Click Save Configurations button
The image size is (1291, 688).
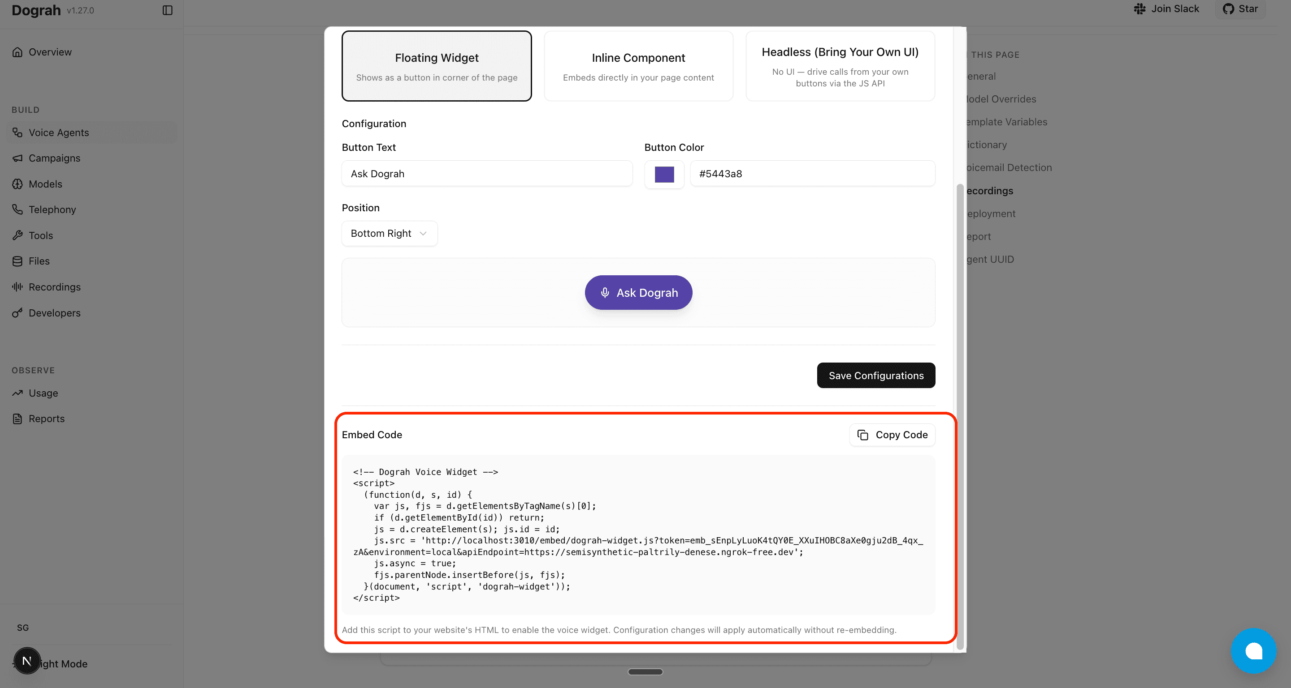875,375
